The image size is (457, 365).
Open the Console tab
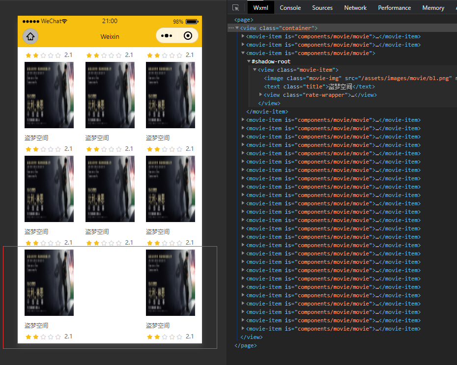(x=290, y=8)
